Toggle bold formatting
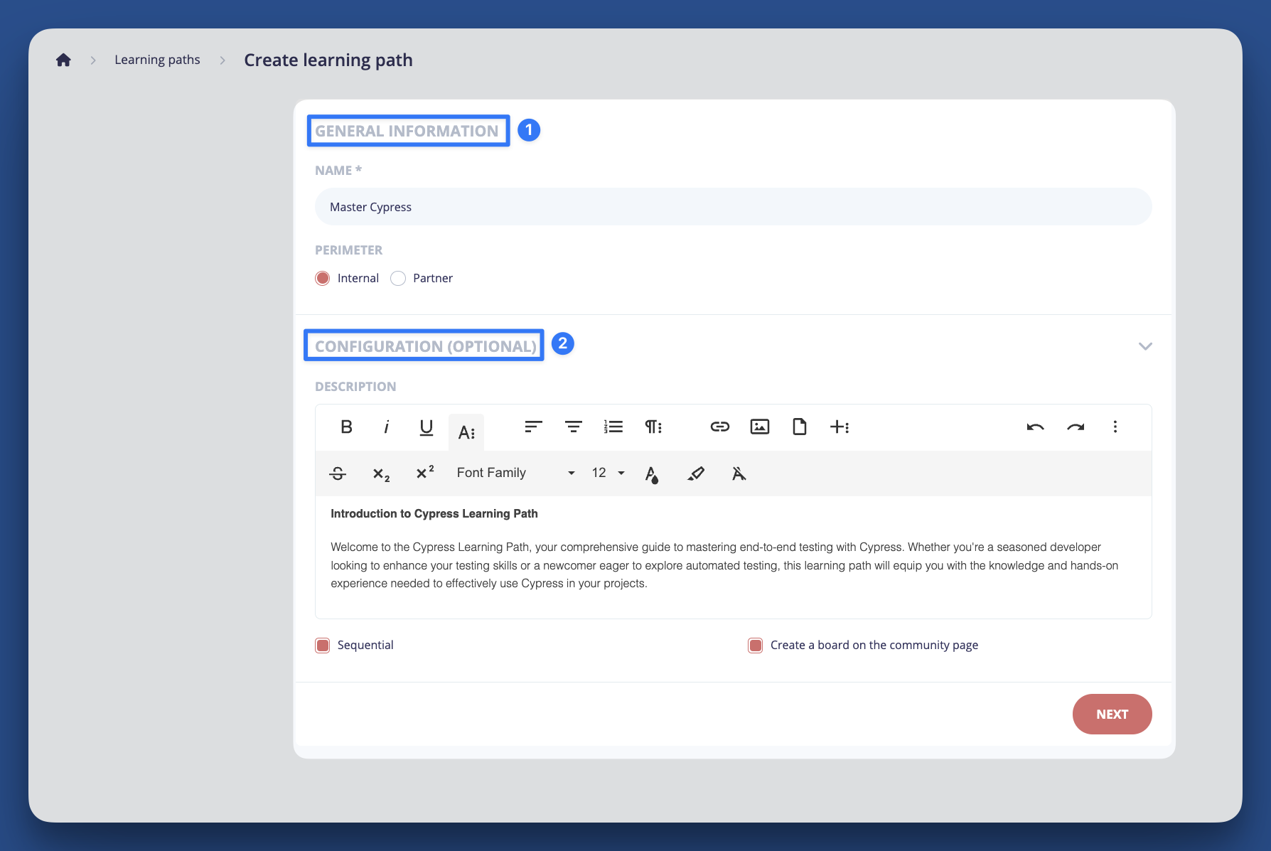Image resolution: width=1271 pixels, height=851 pixels. pos(346,427)
